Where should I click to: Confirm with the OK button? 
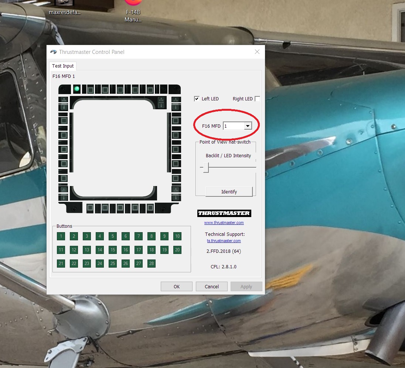point(177,286)
